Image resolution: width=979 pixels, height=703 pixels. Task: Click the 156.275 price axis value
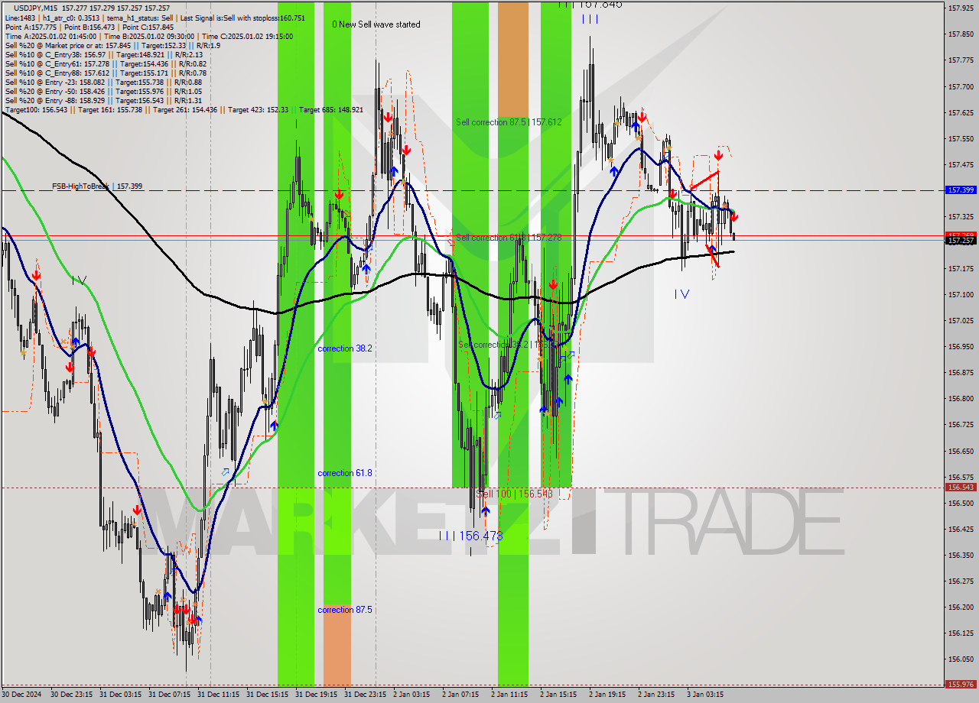point(960,581)
